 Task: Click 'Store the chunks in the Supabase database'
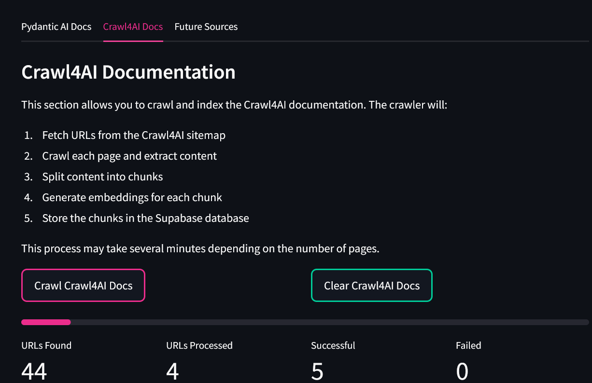145,218
